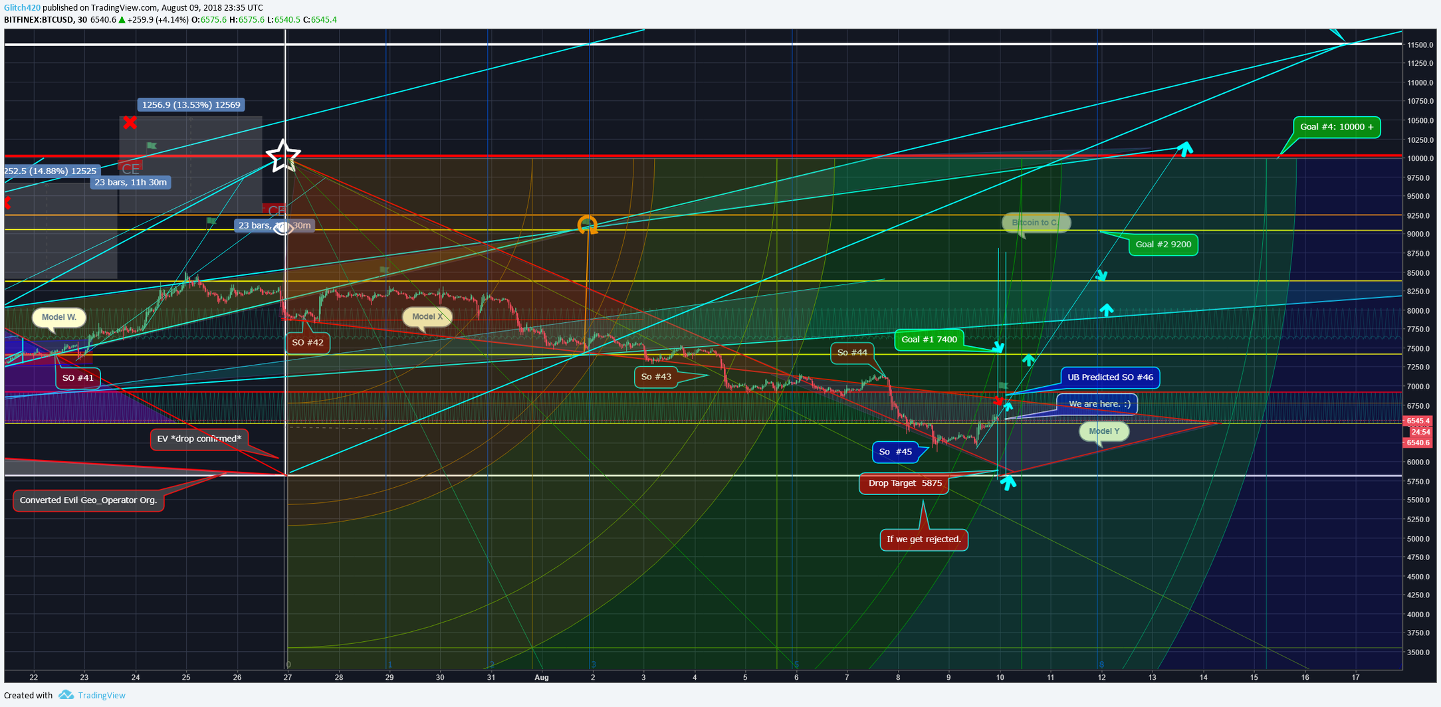The image size is (1441, 707).
Task: Click the upper '23 bars, 11h 30m' label
Action: (130, 183)
